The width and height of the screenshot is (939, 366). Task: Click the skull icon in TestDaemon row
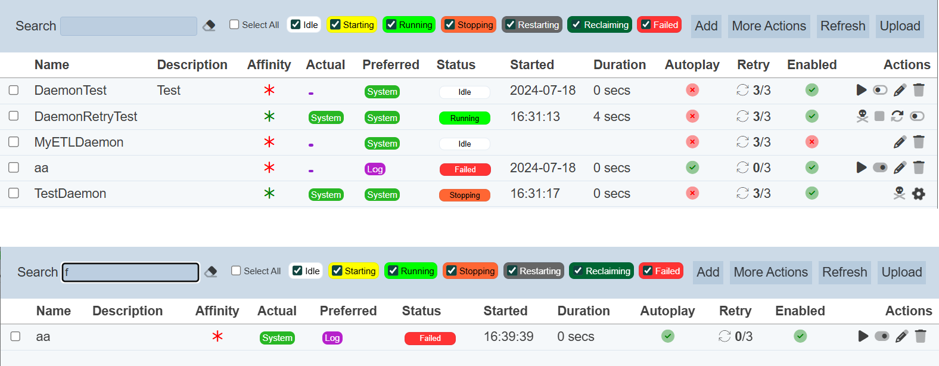click(900, 193)
